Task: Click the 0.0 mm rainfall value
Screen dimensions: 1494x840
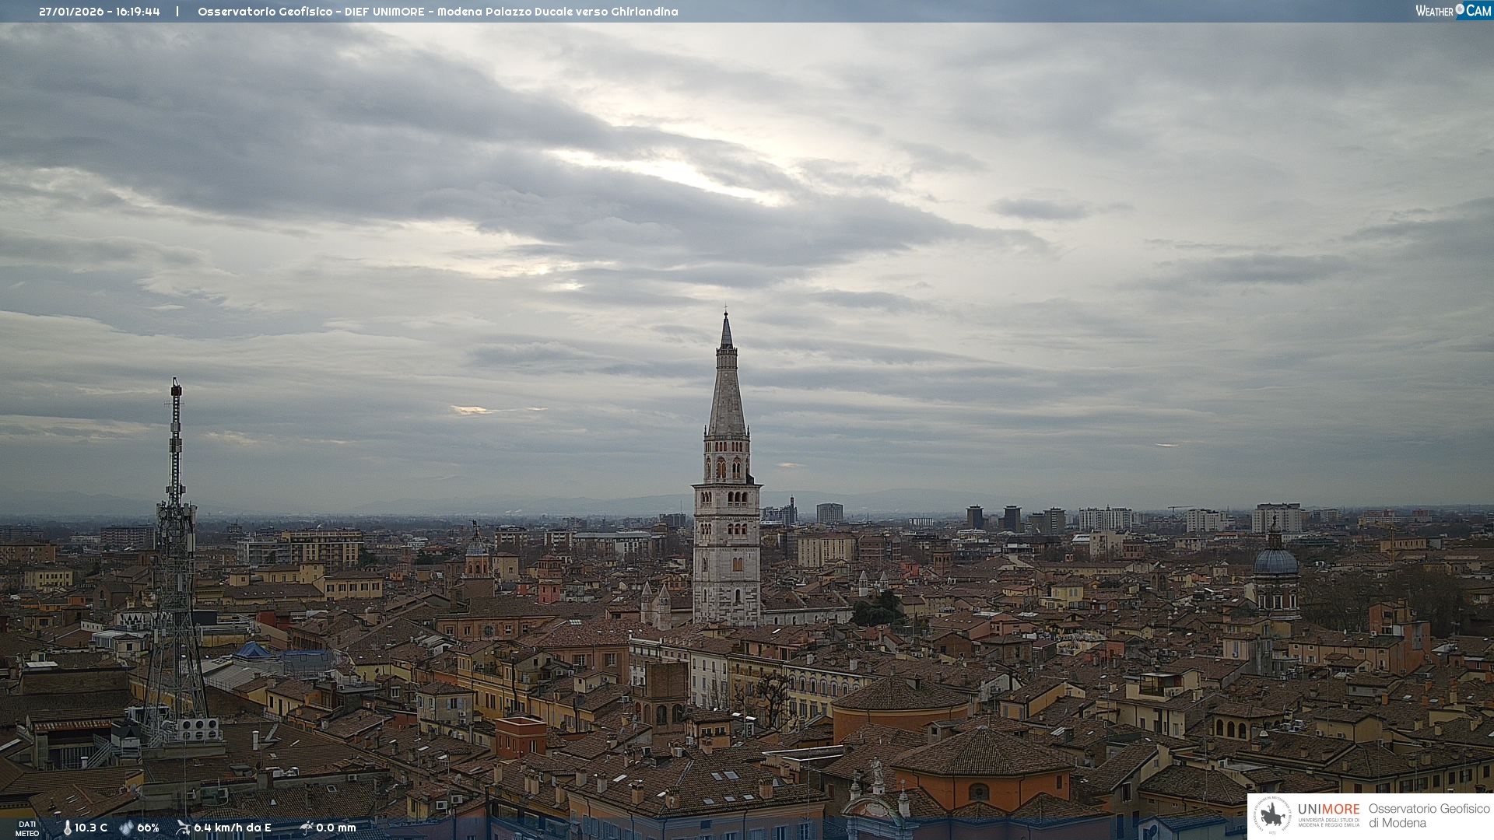Action: coord(336,828)
